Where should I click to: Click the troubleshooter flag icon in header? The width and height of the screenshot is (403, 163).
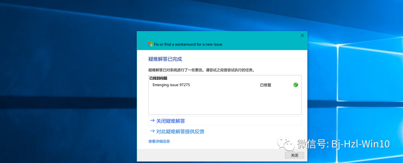[150, 44]
